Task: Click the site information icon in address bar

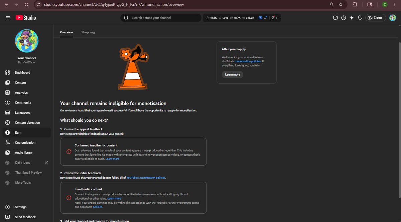Action: 38,5
